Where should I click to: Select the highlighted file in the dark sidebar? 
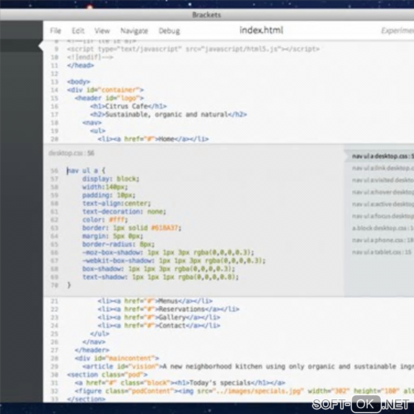(21, 46)
